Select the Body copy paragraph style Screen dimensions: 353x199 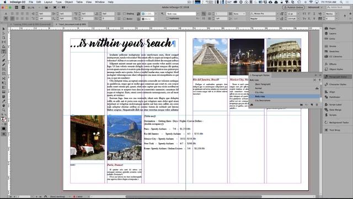pos(284,96)
